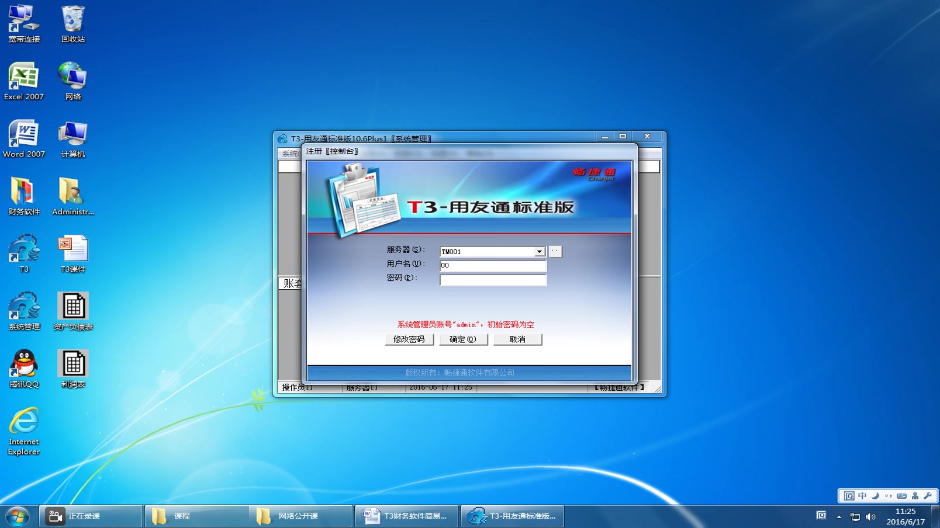Image resolution: width=940 pixels, height=528 pixels.
Task: Select the Excel 2007 desktop shortcut
Action: click(24, 81)
